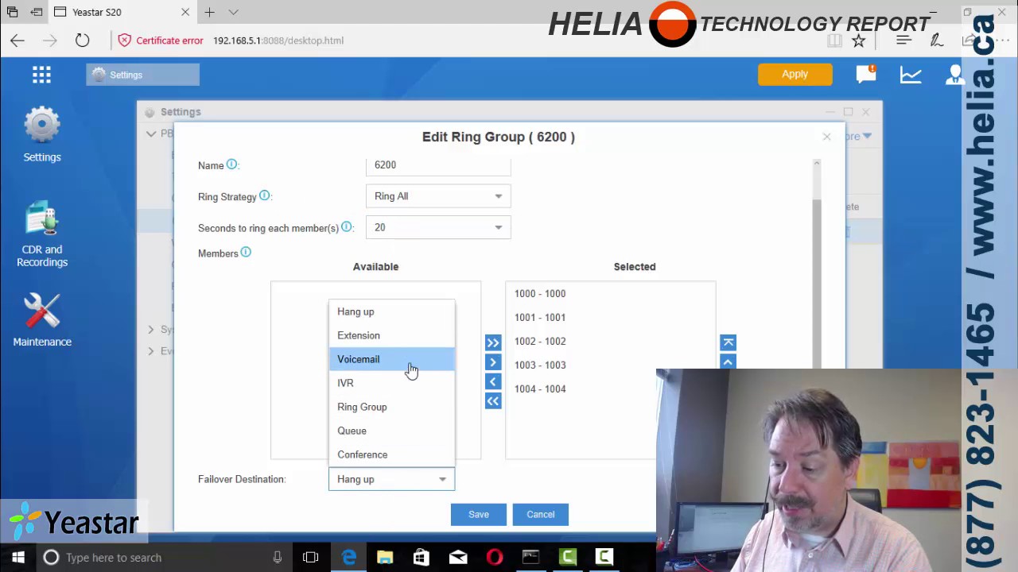Screen dimensions: 1018x572
Task: Go back in the browser
Action: [17, 41]
